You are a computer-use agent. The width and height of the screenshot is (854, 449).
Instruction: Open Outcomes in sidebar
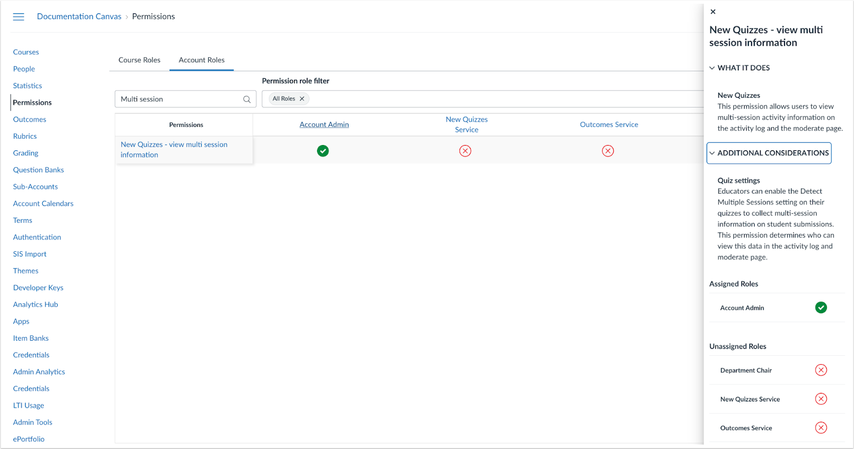30,119
